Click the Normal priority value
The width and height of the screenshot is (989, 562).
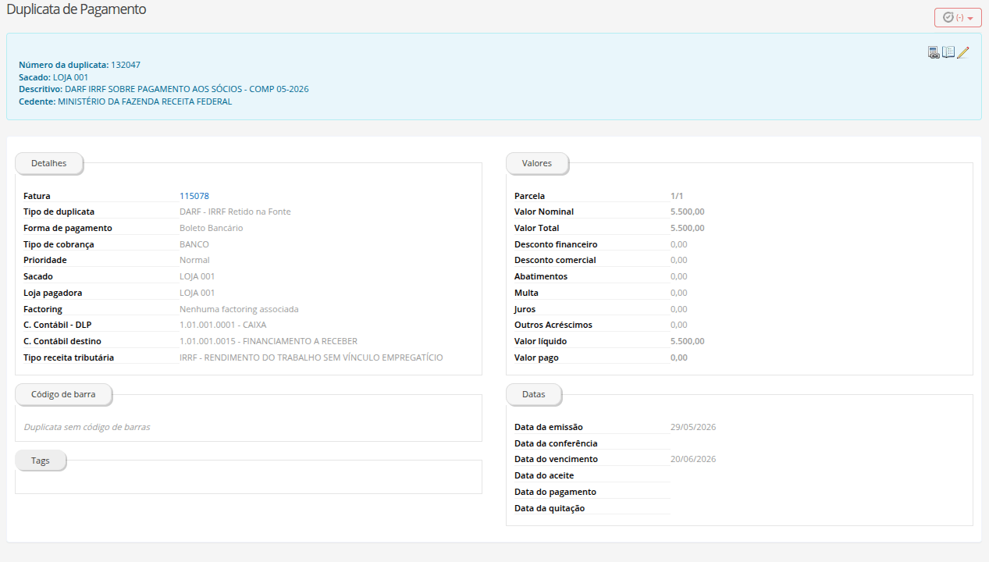click(194, 260)
